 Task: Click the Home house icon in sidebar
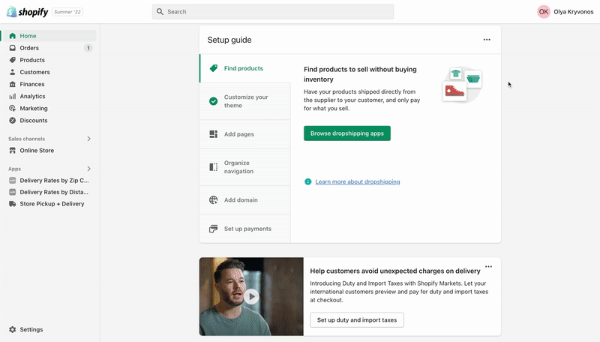(x=12, y=35)
